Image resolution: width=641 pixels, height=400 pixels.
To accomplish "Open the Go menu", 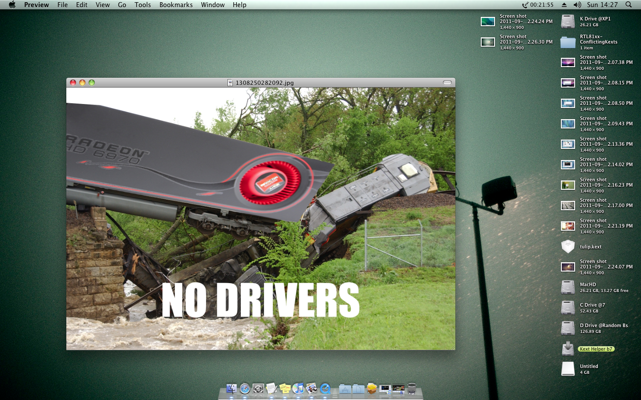I will [x=122, y=4].
